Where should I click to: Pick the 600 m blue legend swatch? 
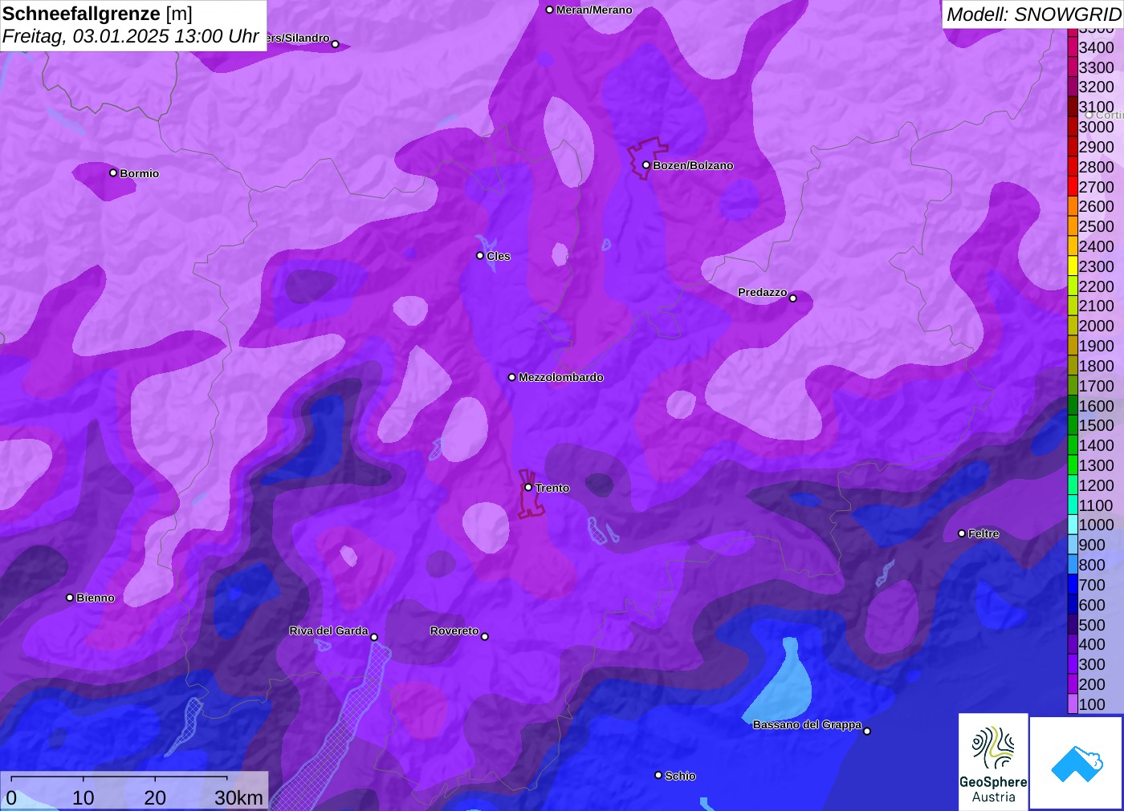pos(1073,605)
